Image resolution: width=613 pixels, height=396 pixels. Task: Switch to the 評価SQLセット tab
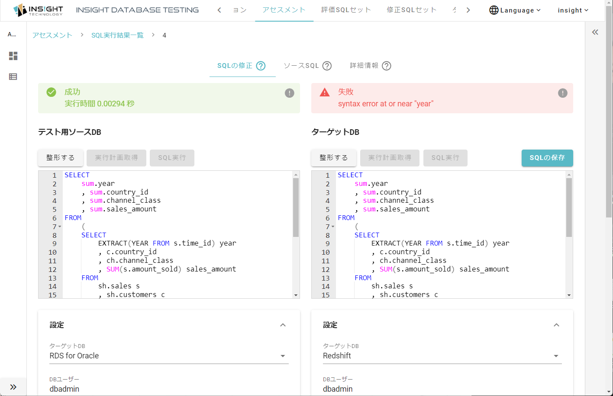[x=346, y=10]
